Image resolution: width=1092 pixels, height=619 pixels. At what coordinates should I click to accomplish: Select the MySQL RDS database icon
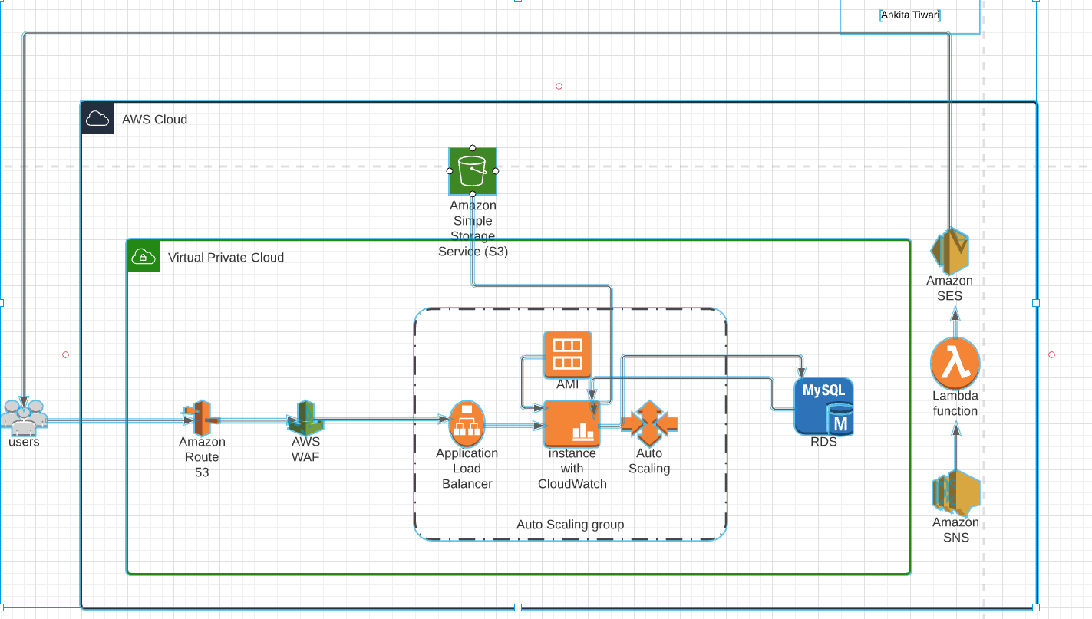click(x=824, y=404)
